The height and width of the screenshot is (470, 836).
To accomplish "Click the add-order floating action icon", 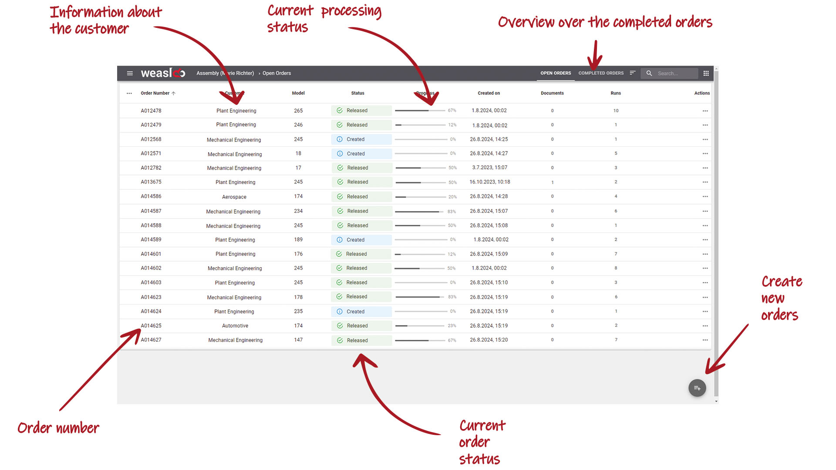I will click(697, 388).
